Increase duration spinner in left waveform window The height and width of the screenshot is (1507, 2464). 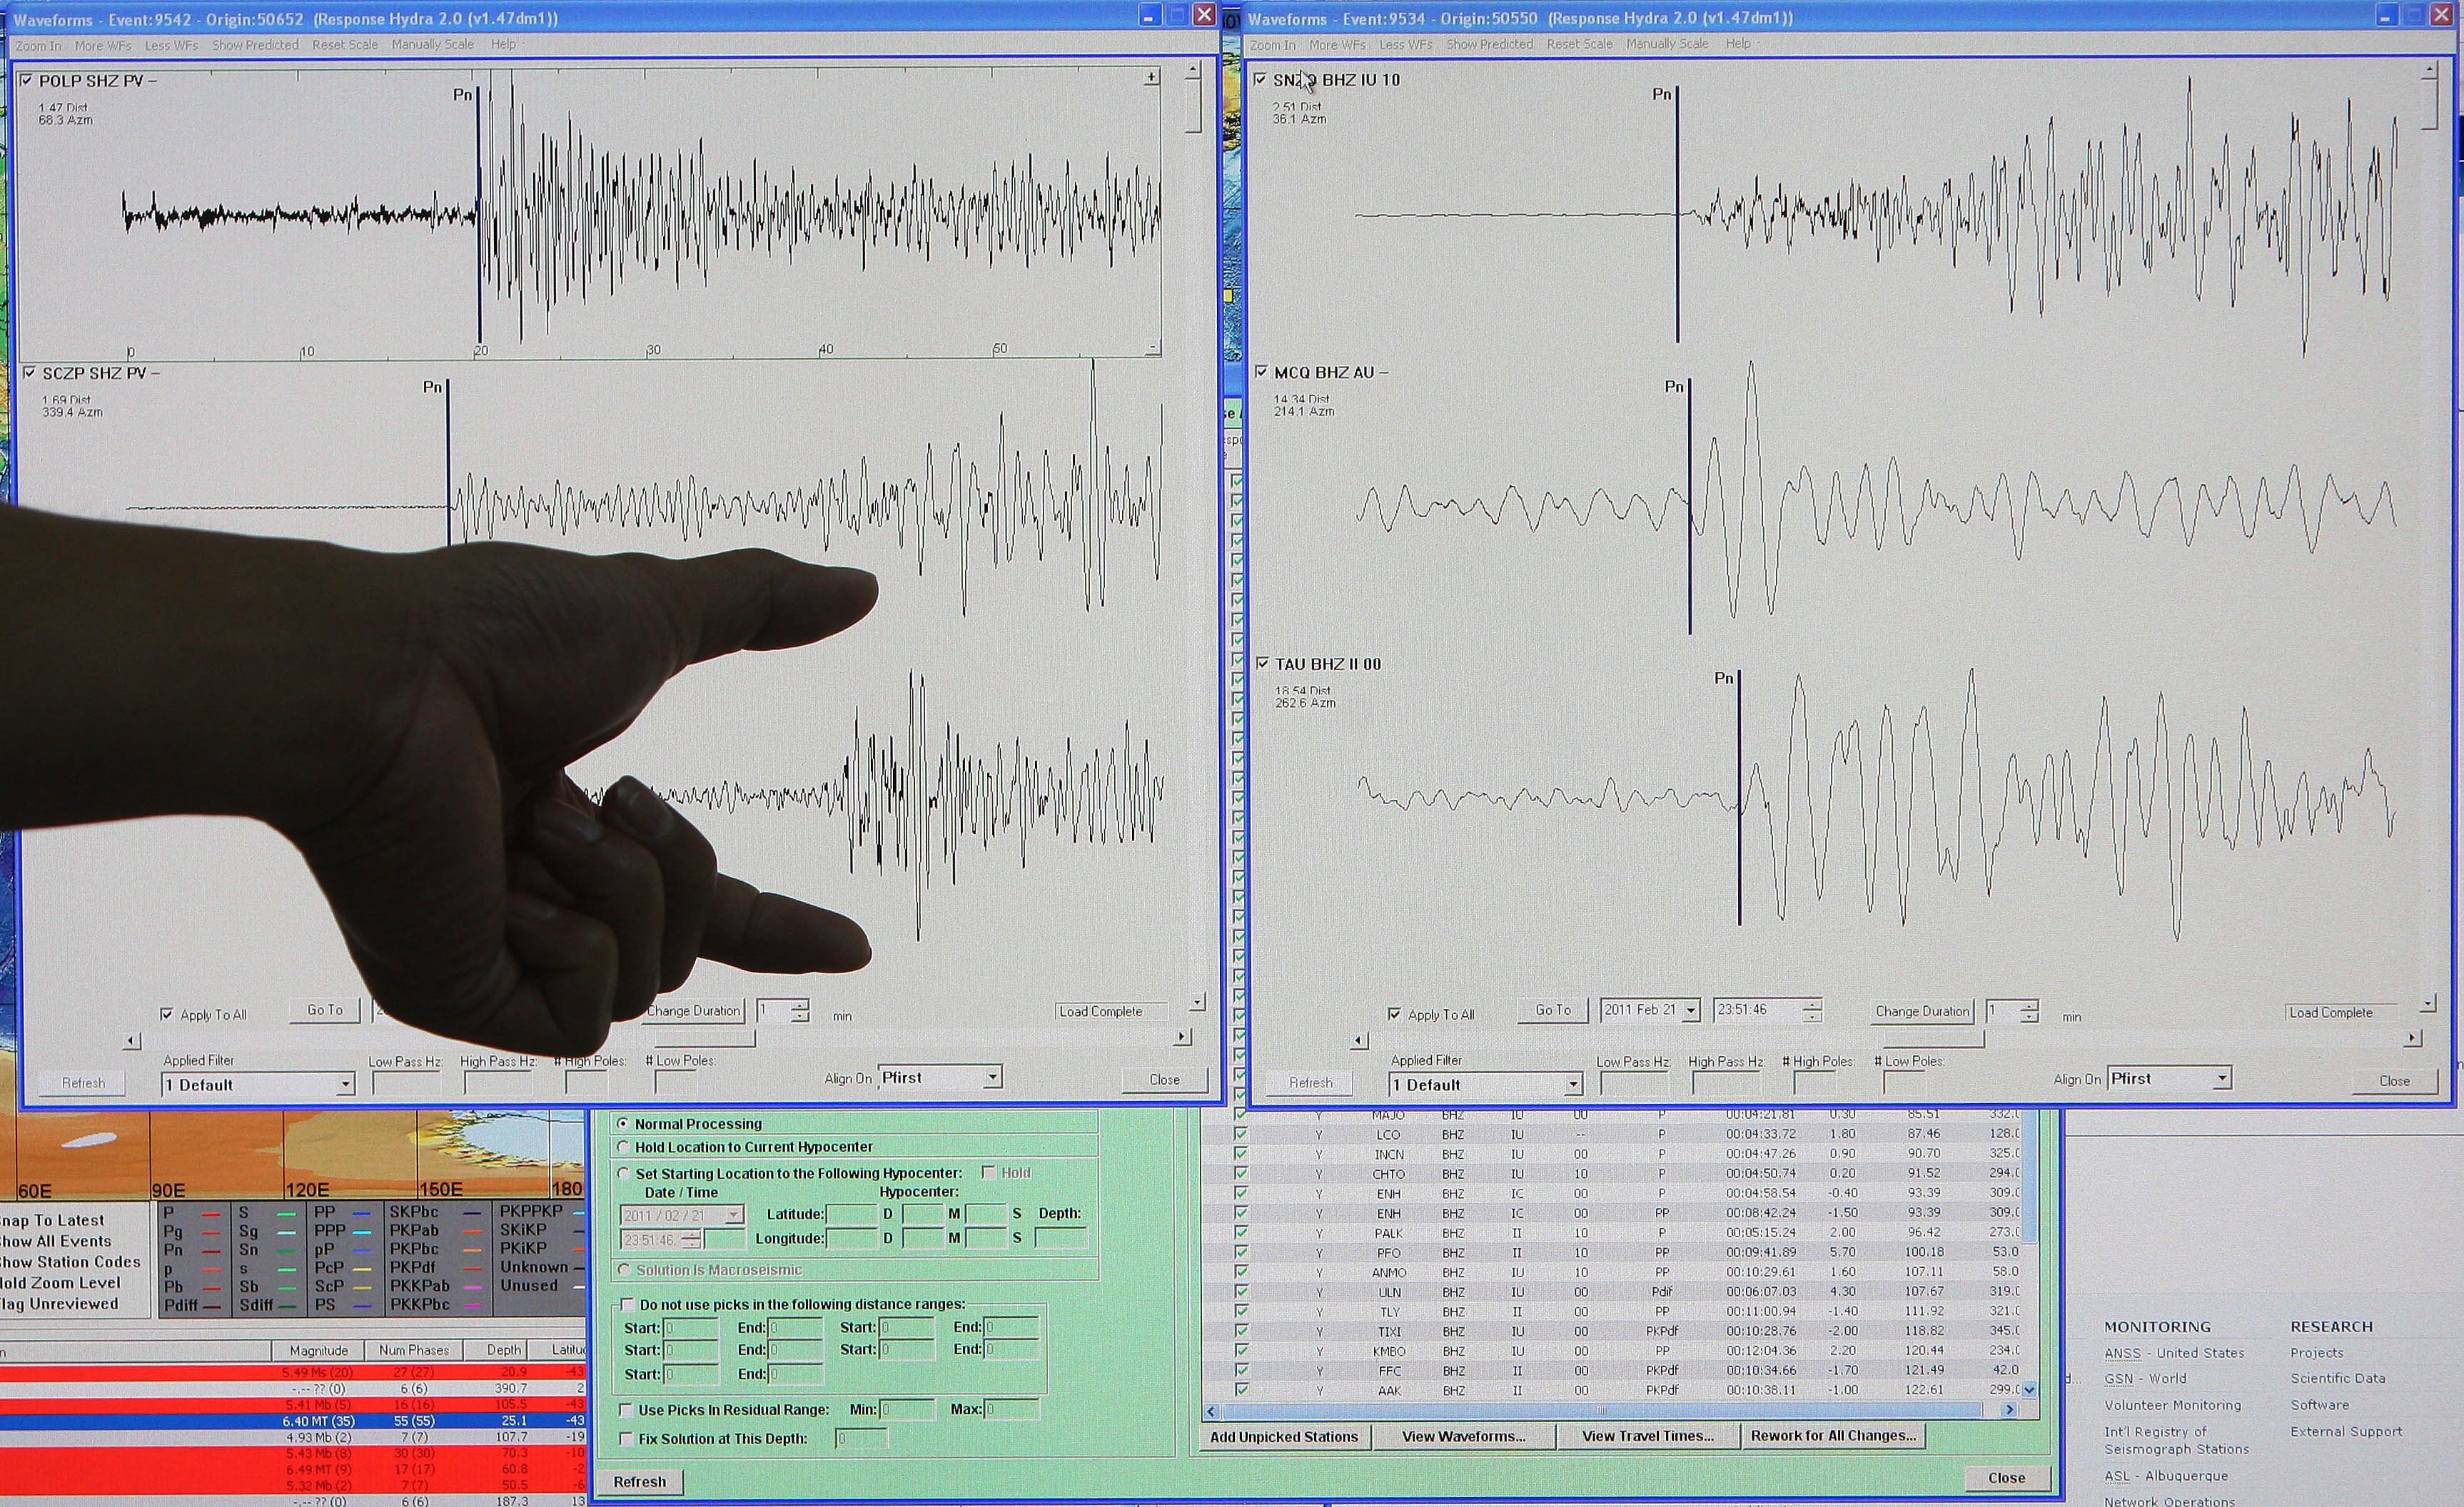click(800, 1005)
